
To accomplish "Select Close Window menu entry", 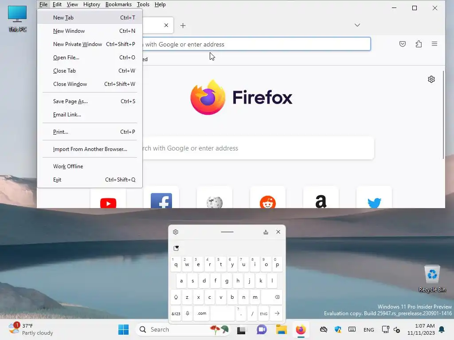I will 90,84.
